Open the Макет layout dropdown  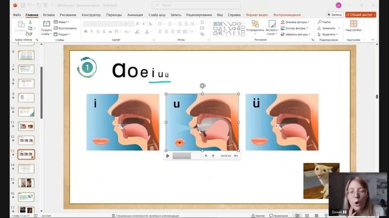point(61,22)
